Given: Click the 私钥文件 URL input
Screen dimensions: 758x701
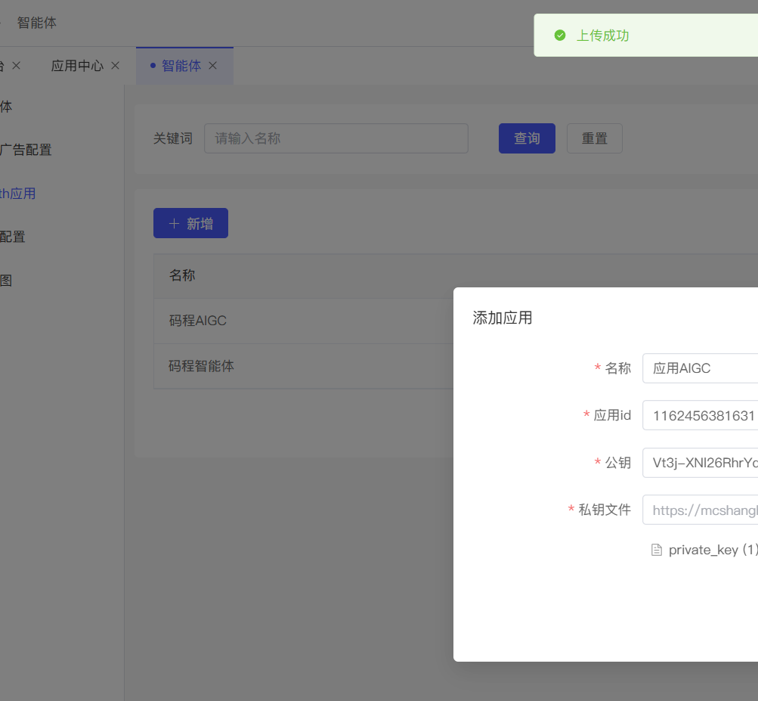Looking at the screenshot, I should [699, 510].
